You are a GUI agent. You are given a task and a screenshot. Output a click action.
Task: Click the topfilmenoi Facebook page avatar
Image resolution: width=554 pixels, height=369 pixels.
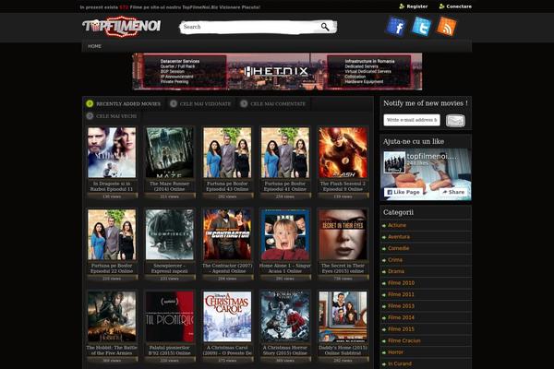(x=394, y=162)
